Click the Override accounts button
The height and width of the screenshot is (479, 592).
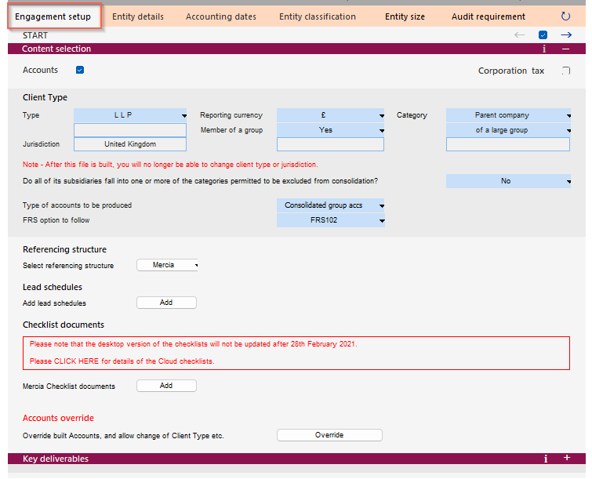pos(329,435)
